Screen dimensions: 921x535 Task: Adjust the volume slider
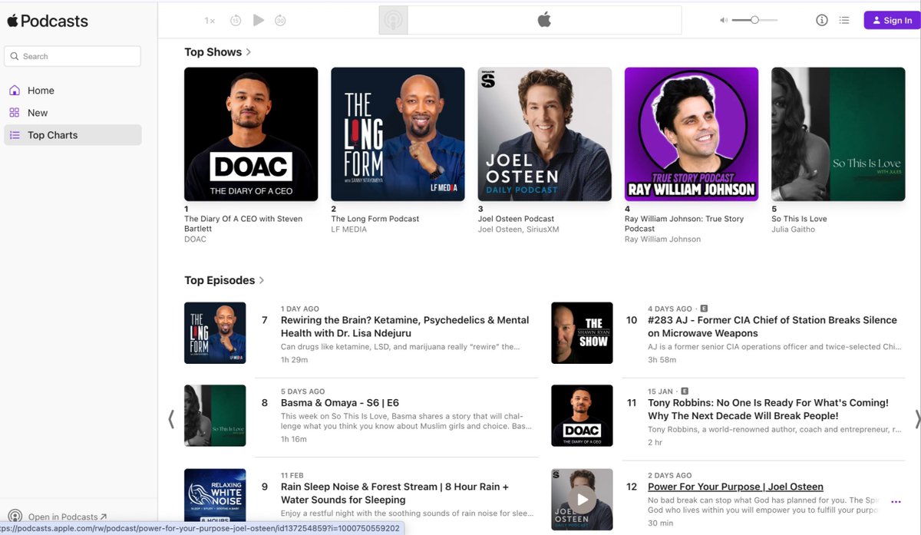754,20
